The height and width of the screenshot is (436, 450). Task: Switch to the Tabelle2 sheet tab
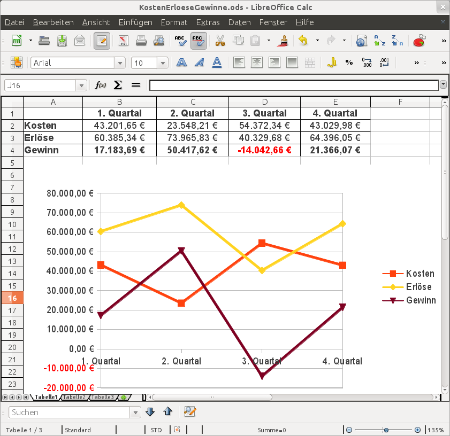tap(74, 397)
